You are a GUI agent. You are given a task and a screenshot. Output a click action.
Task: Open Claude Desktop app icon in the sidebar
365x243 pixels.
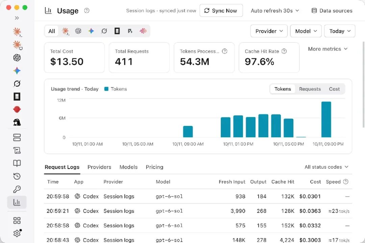(x=17, y=45)
